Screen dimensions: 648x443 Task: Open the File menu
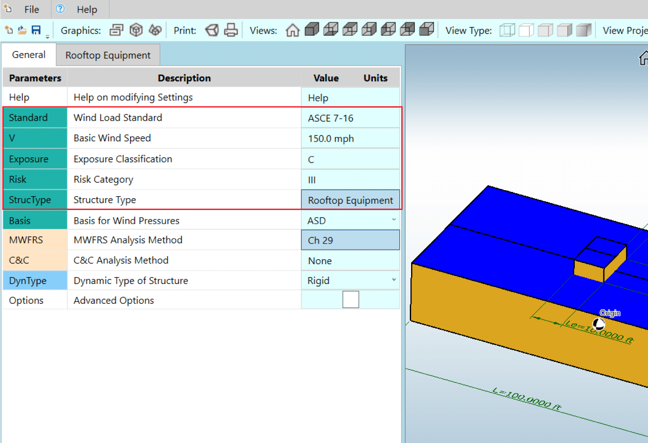(32, 9)
